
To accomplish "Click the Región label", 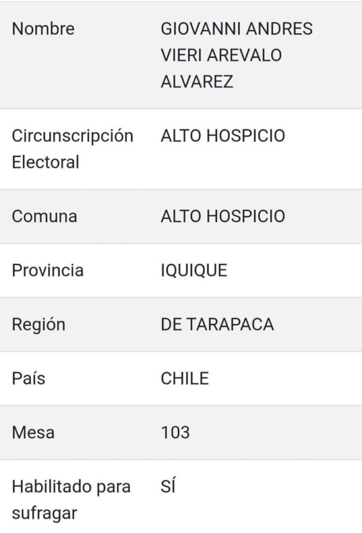I will click(x=39, y=325).
